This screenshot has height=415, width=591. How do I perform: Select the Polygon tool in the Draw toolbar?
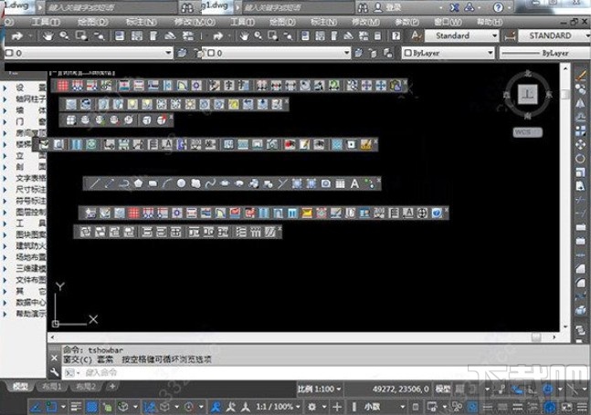[x=138, y=183]
